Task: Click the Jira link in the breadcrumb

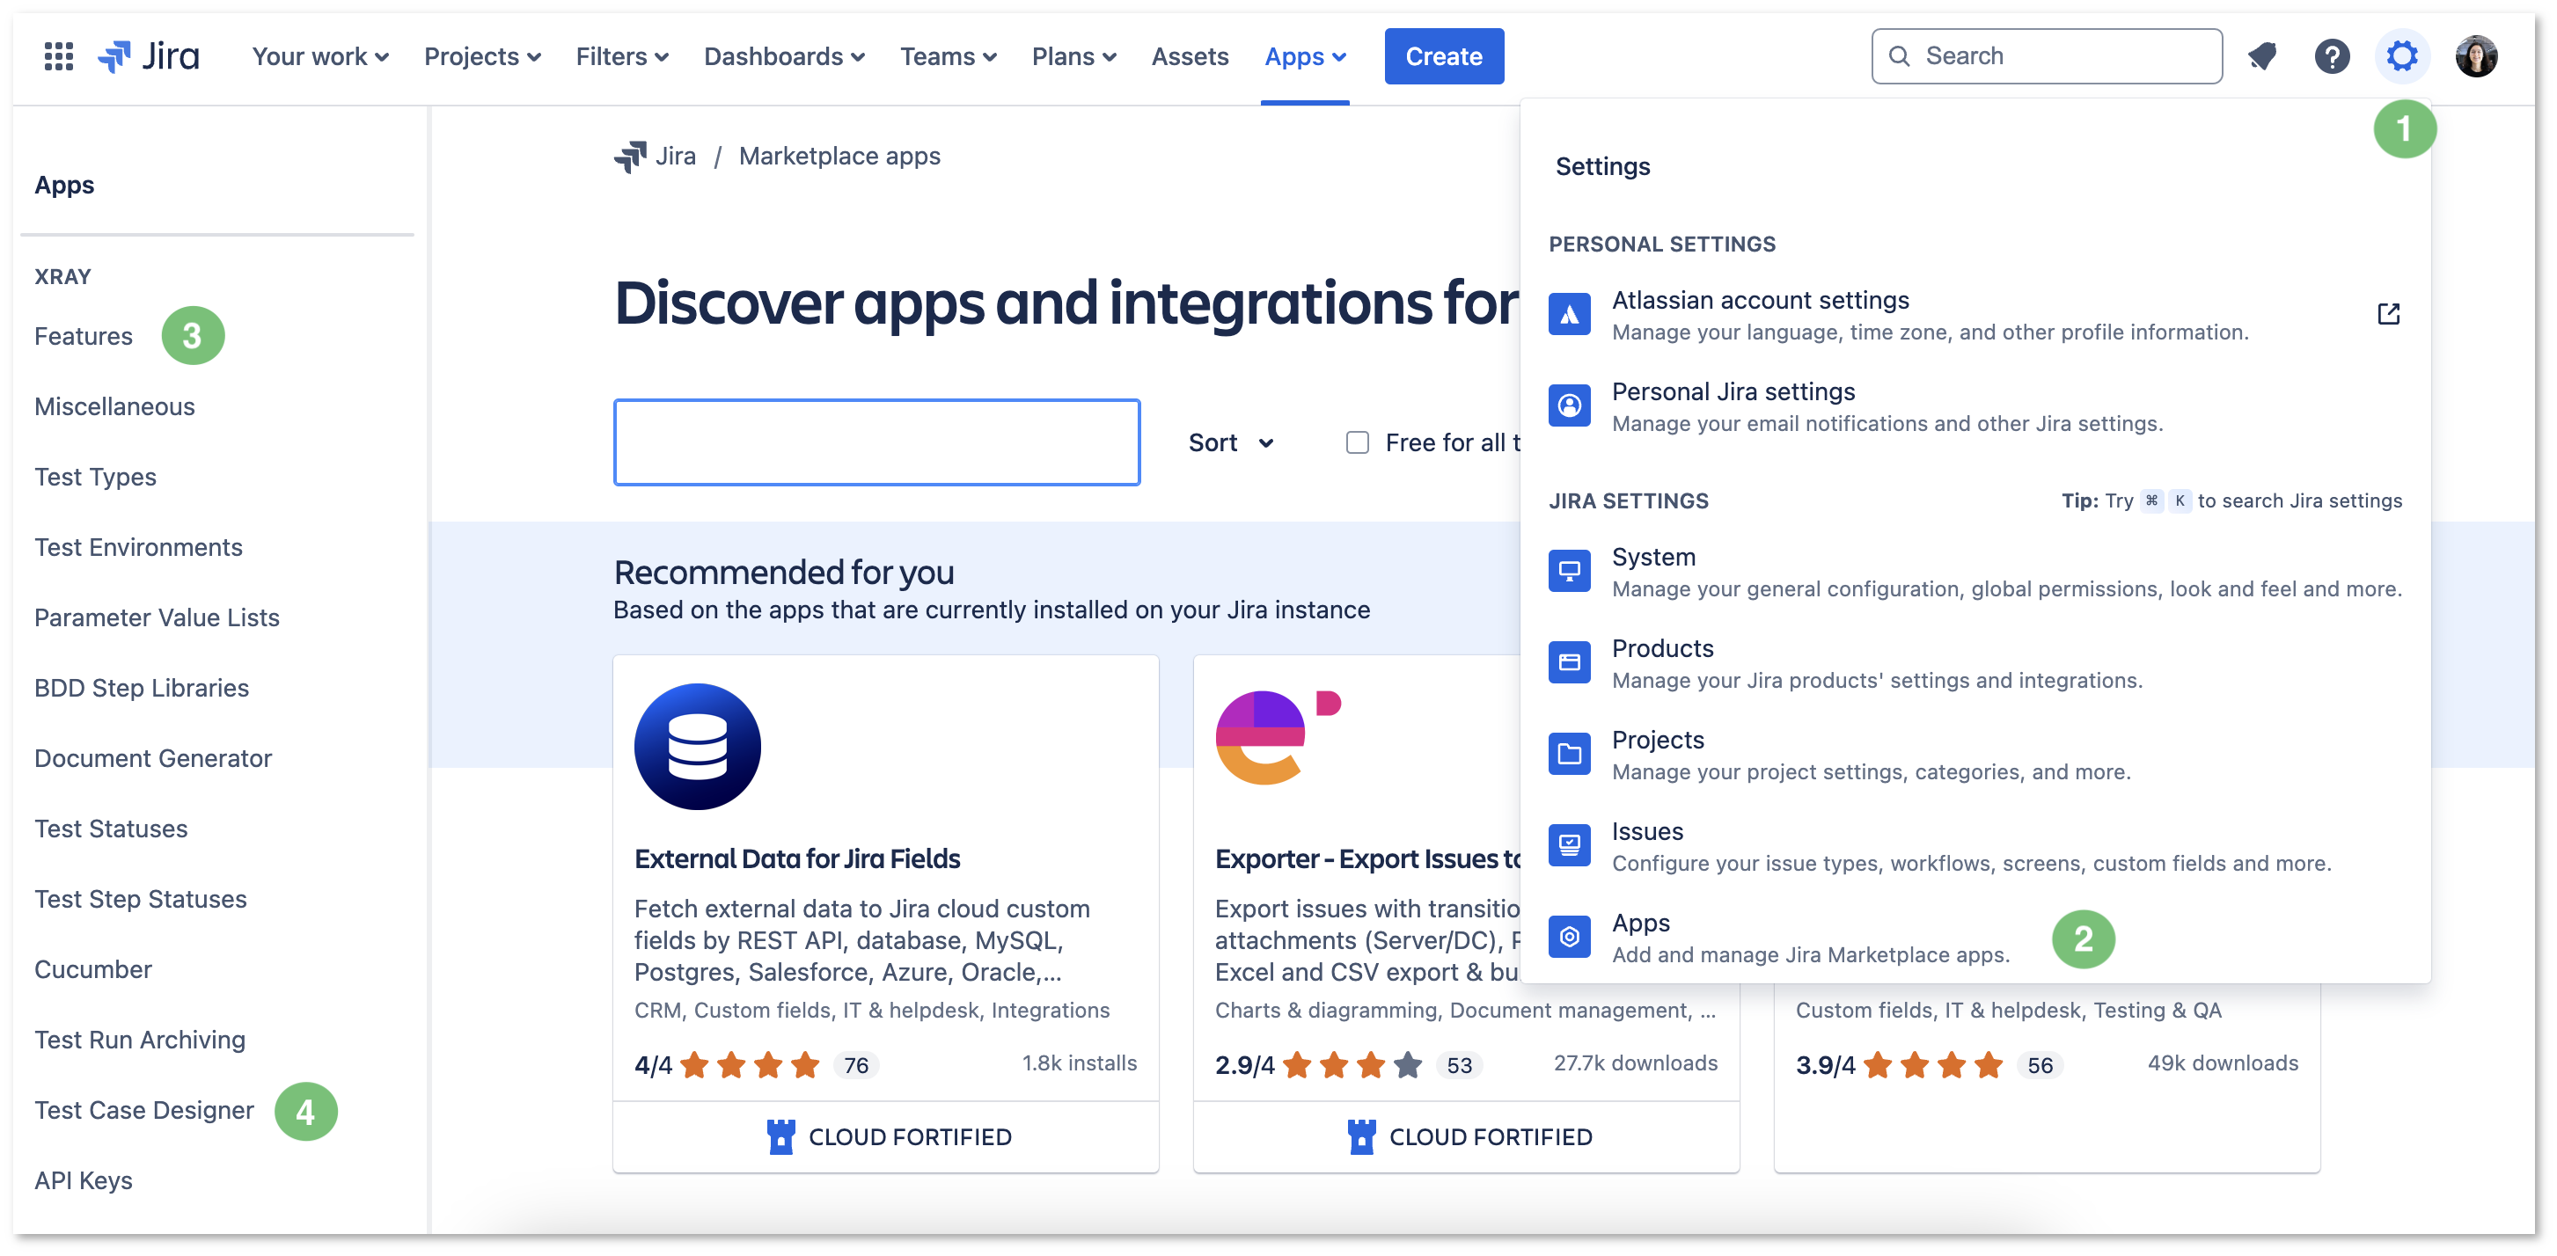Action: point(675,157)
